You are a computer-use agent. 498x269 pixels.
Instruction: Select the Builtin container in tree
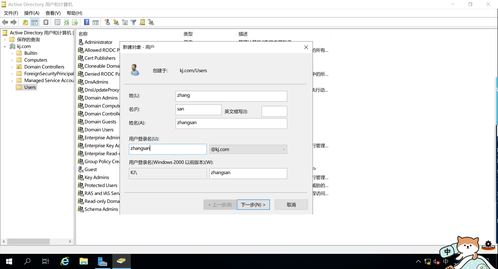tap(31, 53)
